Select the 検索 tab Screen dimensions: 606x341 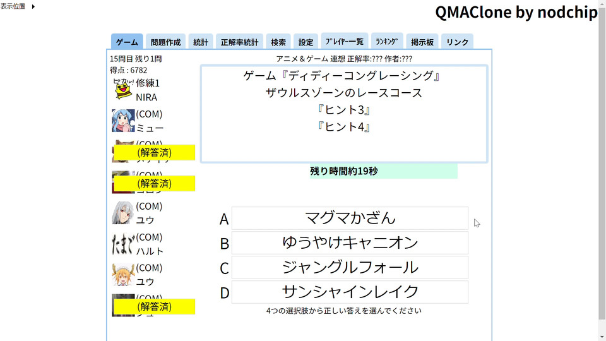click(x=278, y=42)
